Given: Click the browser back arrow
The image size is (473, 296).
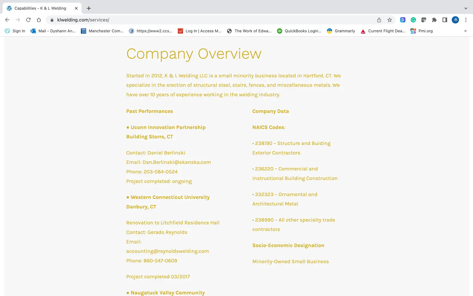Looking at the screenshot, I should tap(7, 20).
